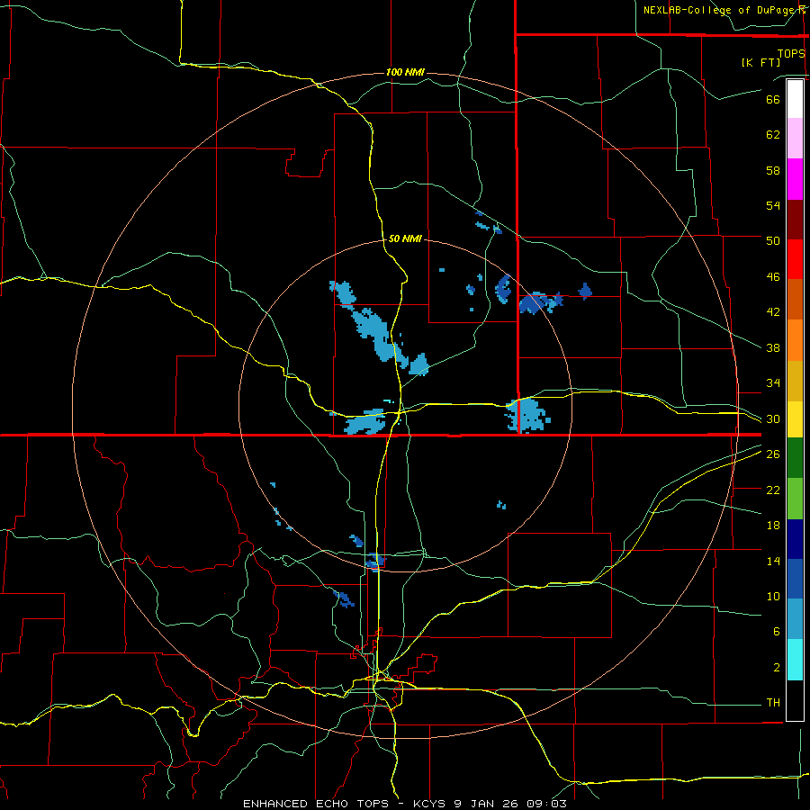
Task: Click the '2' legend value
Action: click(777, 668)
